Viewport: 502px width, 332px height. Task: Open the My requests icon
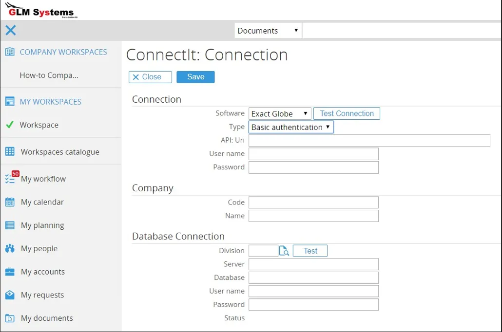click(x=10, y=295)
